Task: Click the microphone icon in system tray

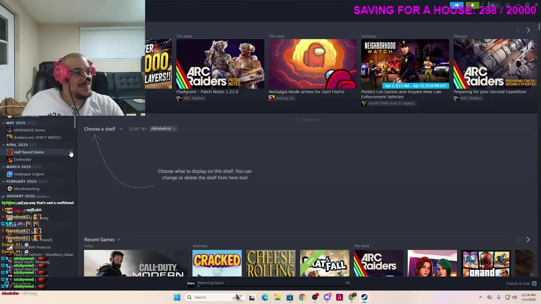Action: coord(499,297)
